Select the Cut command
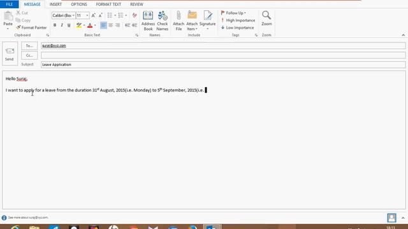 point(22,13)
